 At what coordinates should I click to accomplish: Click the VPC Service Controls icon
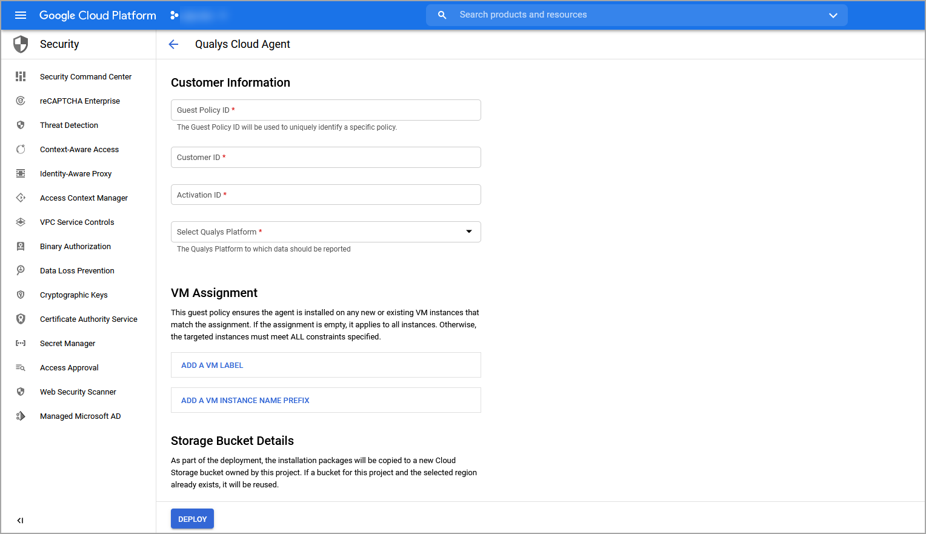[21, 222]
